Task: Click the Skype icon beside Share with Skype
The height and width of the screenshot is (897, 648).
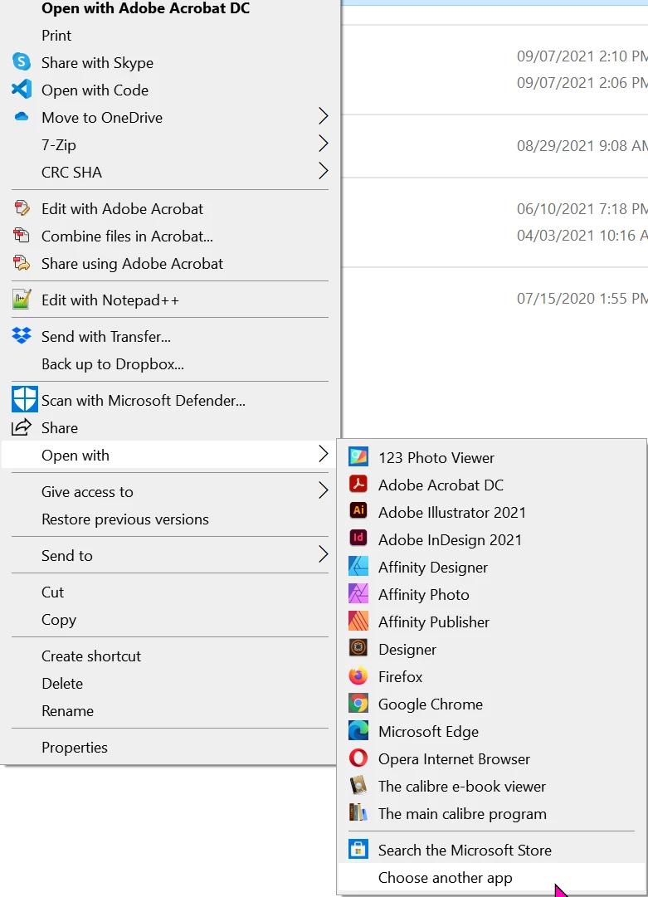Action: tap(22, 61)
